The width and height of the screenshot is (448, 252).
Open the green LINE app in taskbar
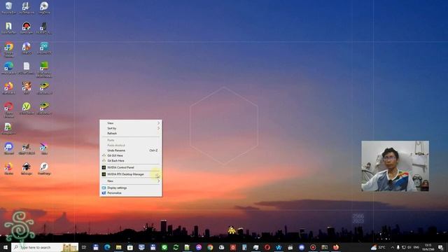[x=164, y=247]
